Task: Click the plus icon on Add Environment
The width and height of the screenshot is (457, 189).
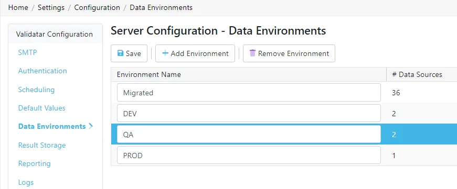Action: click(x=165, y=53)
